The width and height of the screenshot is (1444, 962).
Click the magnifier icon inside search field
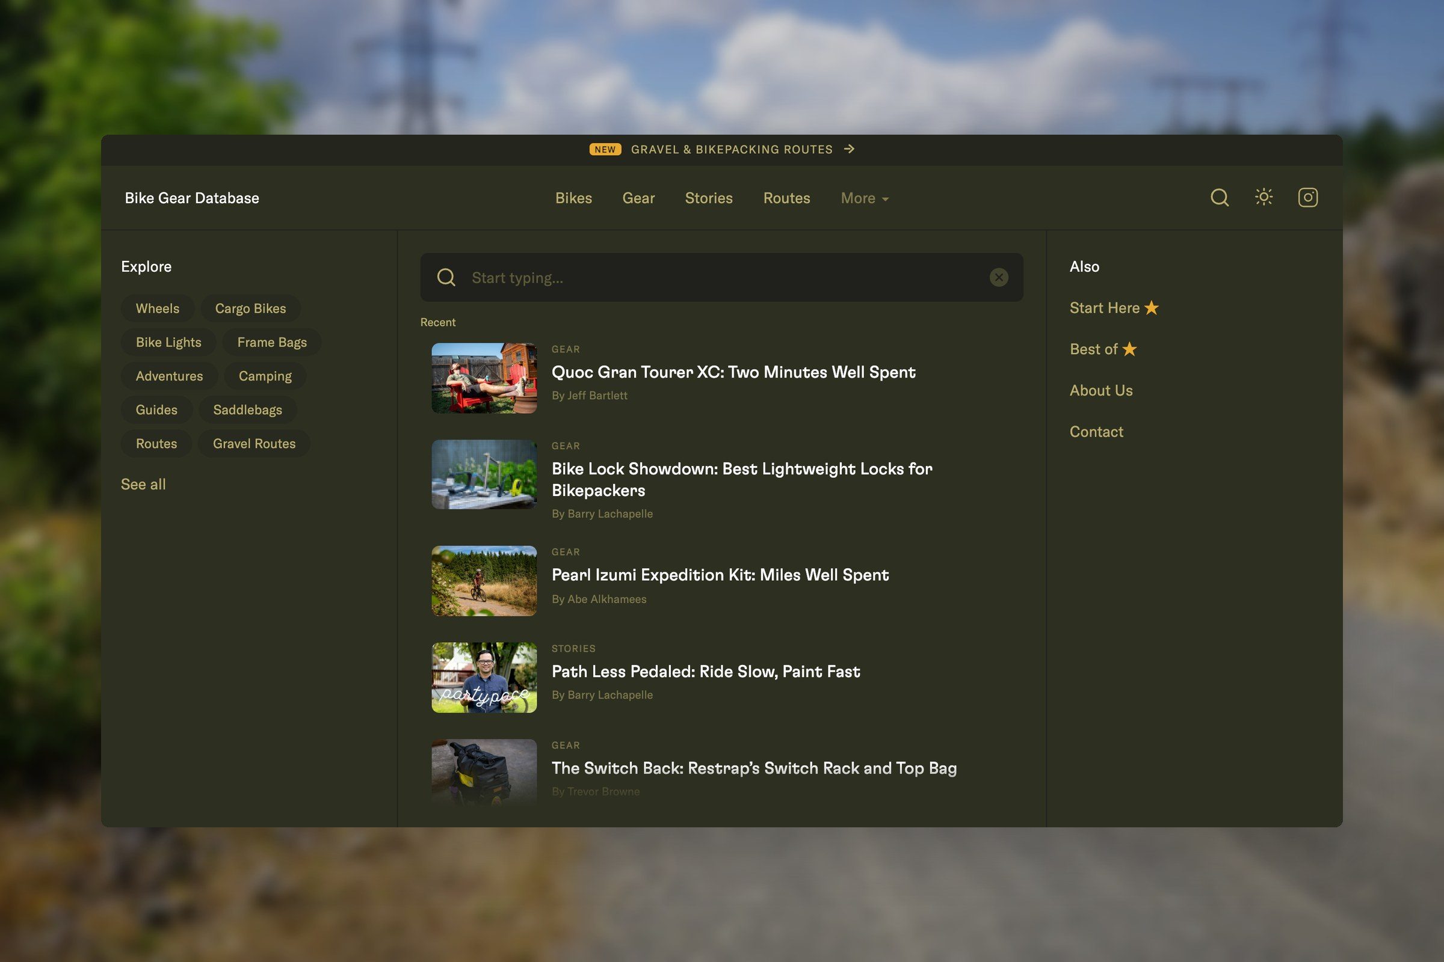446,277
